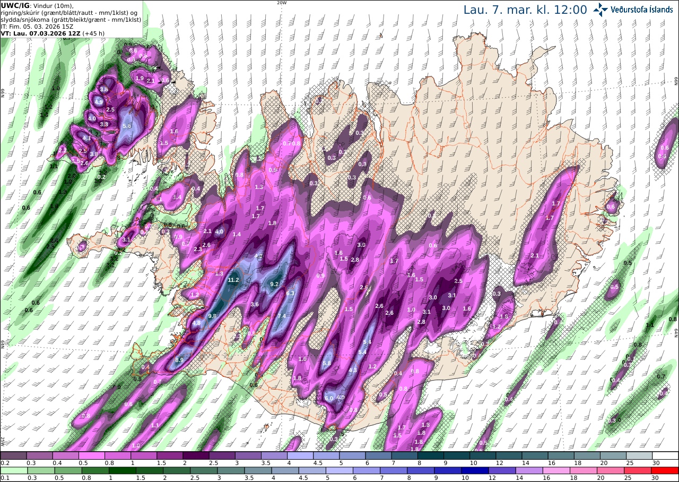Click the snow scale swatch starting at 3.5
This screenshot has height=482, width=679.
[x=274, y=455]
